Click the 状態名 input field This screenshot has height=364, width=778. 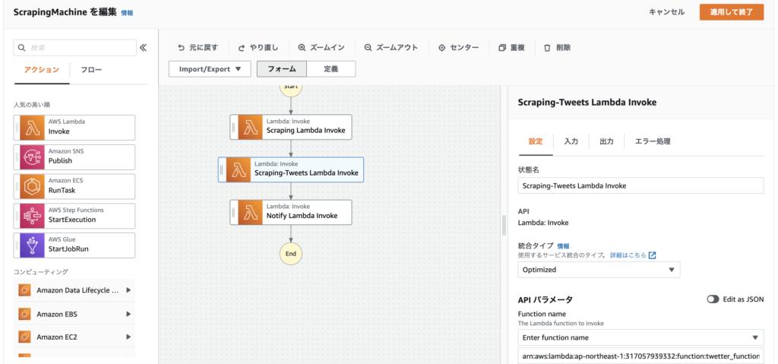(640, 185)
